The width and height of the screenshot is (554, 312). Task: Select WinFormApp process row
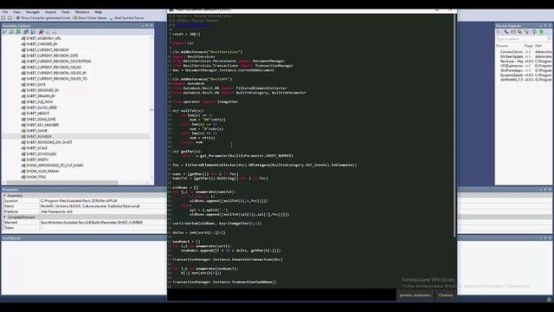pyautogui.click(x=512, y=70)
